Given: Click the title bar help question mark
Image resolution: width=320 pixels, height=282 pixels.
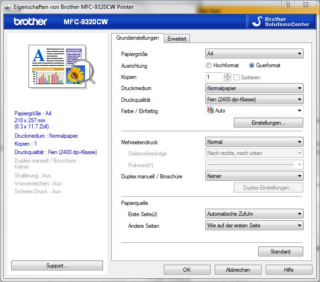Looking at the screenshot, I should (x=288, y=5).
